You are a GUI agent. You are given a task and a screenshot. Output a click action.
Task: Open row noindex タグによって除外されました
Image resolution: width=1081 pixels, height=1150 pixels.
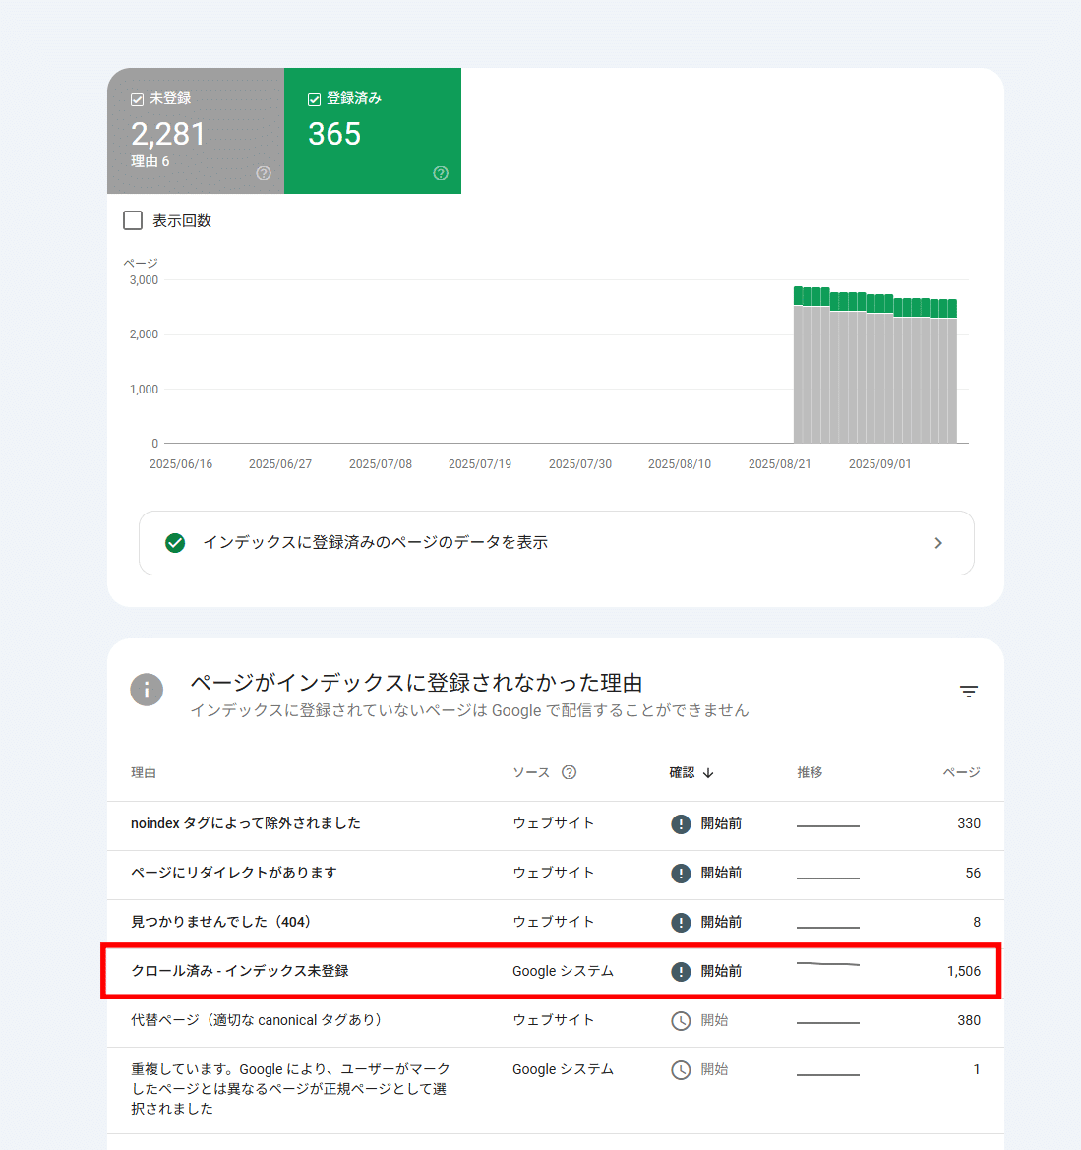pyautogui.click(x=555, y=825)
